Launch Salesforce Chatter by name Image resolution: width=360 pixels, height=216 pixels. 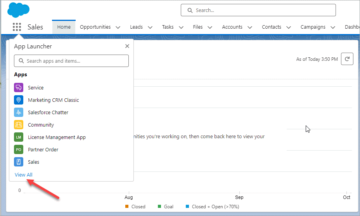pyautogui.click(x=48, y=112)
